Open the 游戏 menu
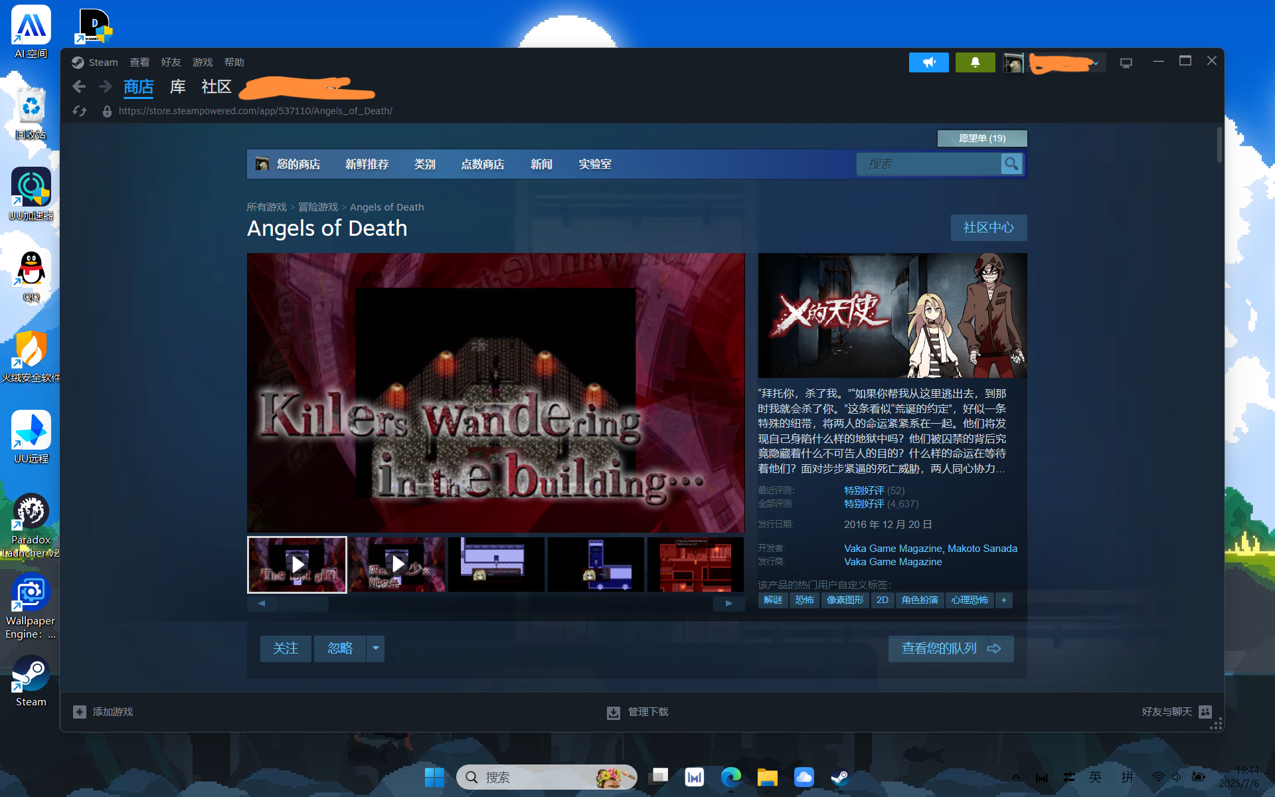 (x=203, y=62)
